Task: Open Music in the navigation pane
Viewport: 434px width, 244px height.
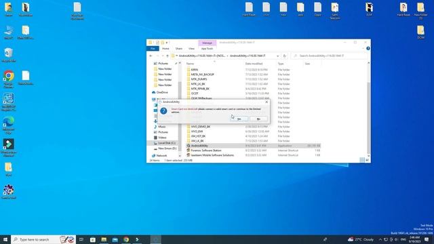Action: coord(162,127)
